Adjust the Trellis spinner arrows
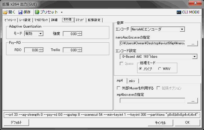The image size is (204, 130). [80, 50]
